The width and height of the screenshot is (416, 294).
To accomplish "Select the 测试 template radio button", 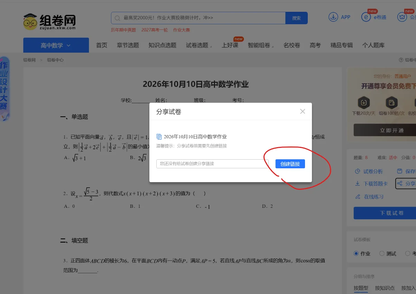I will pyautogui.click(x=382, y=253).
